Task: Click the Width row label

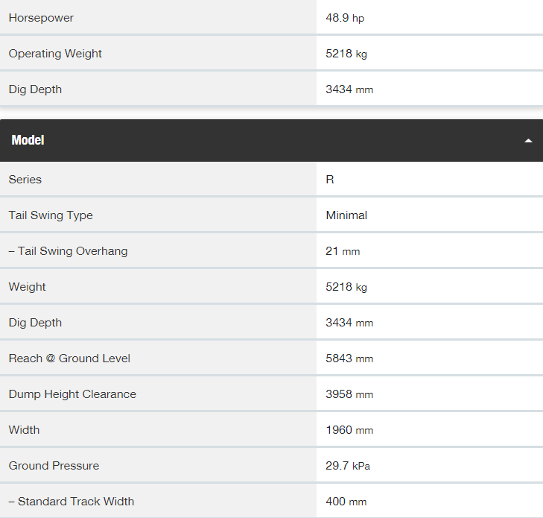Action: tap(24, 429)
